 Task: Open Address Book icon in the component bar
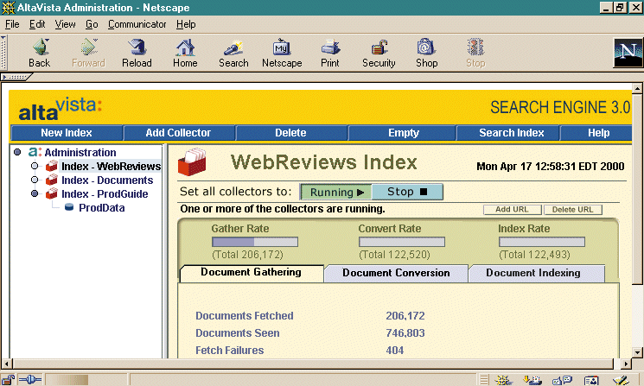pos(591,380)
